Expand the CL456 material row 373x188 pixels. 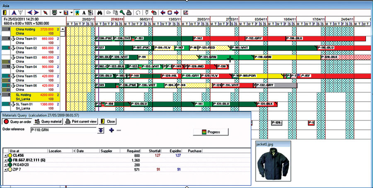[x=5, y=155]
